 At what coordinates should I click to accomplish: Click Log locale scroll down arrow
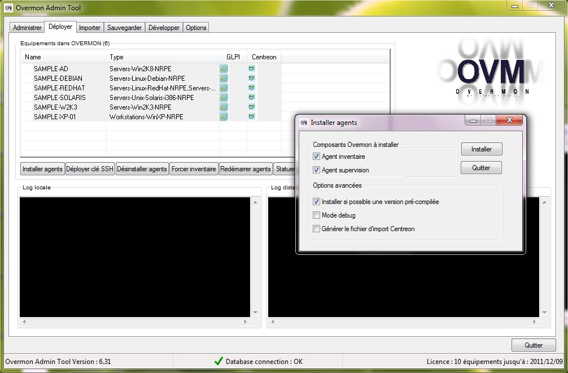coord(255,312)
